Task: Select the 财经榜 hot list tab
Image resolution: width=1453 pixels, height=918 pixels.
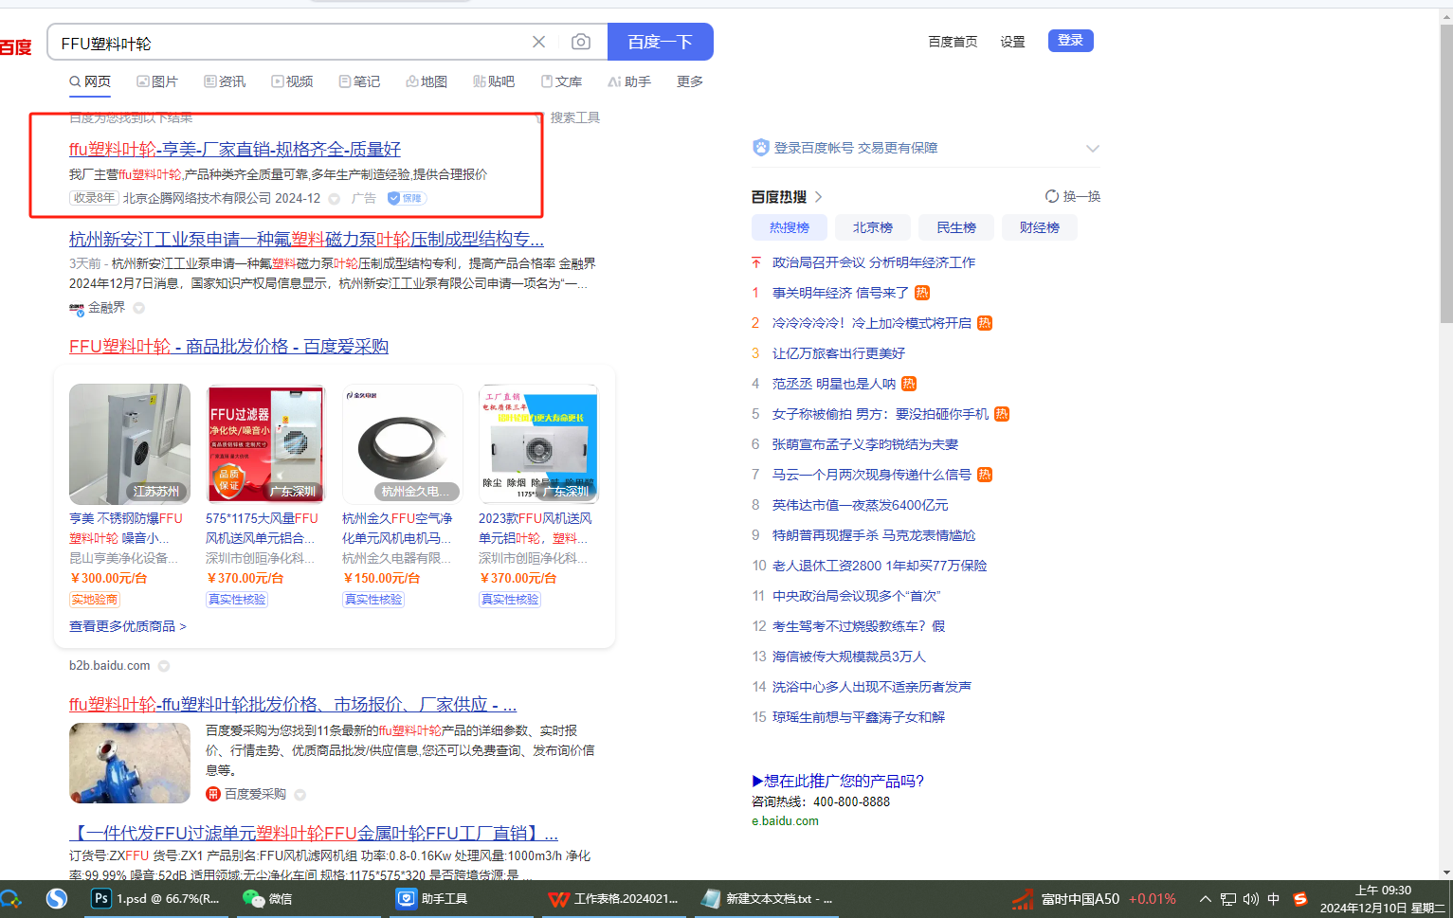Action: [1039, 227]
